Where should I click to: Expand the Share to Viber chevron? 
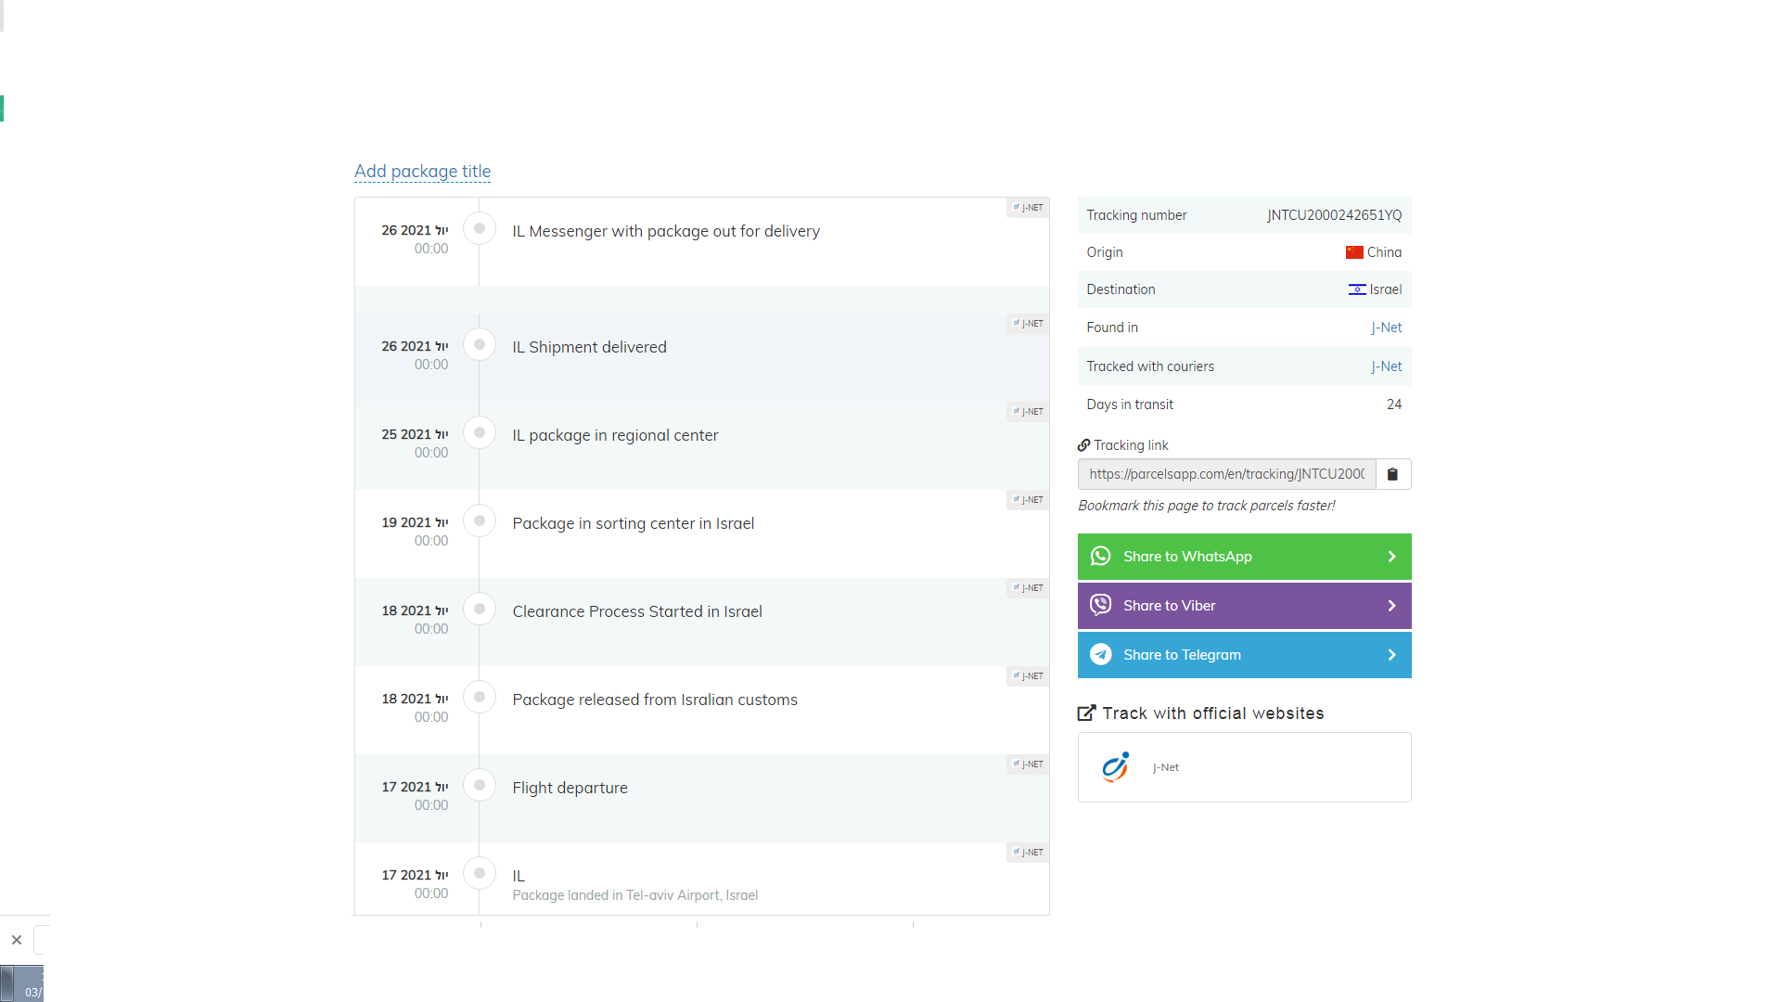click(1391, 606)
